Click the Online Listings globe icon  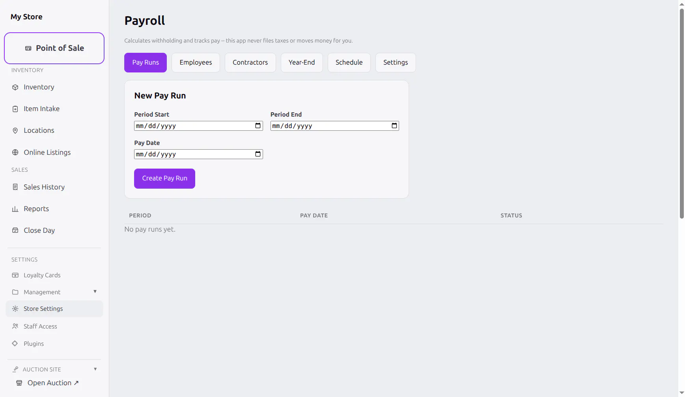15,152
